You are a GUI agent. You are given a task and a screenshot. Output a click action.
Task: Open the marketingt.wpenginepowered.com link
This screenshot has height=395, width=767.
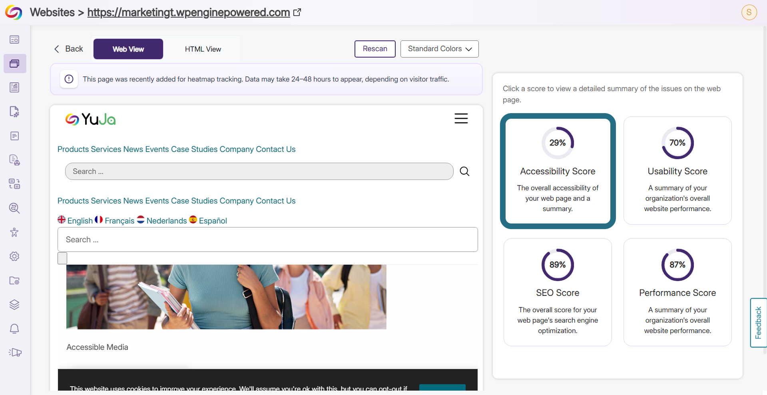(x=189, y=12)
